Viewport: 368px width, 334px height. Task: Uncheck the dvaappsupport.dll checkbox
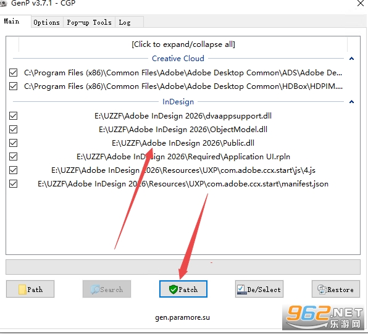tap(13, 115)
